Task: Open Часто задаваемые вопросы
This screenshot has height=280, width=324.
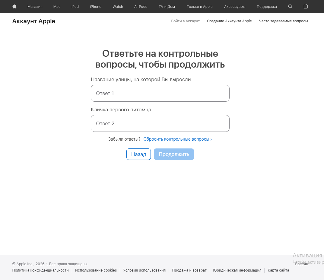Action: [x=283, y=21]
